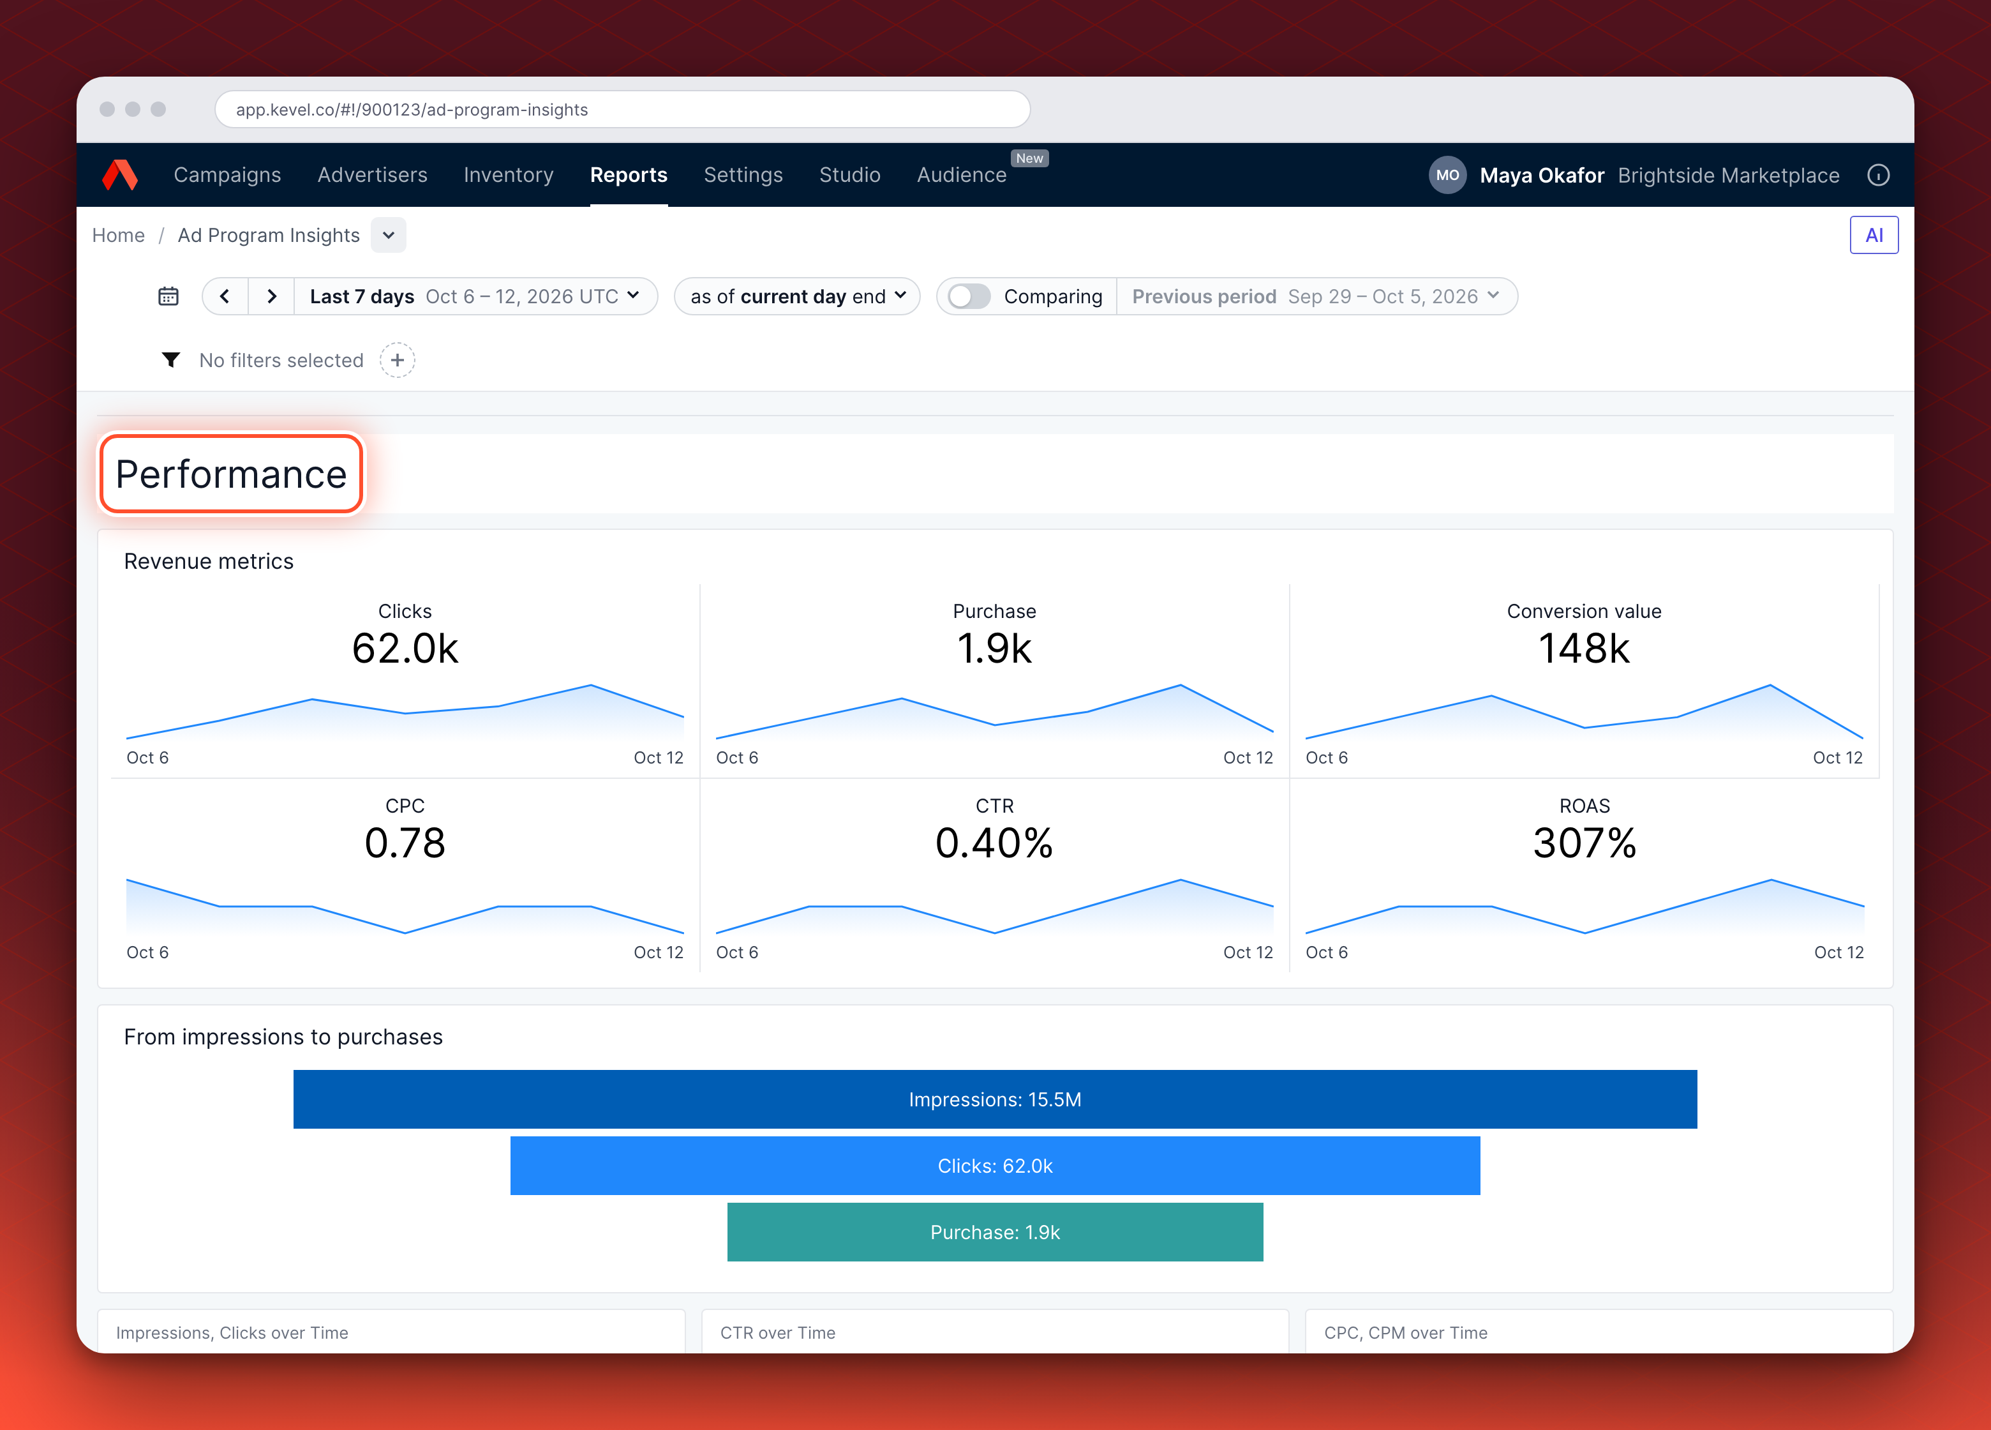Viewport: 1991px width, 1430px height.
Task: Open the info help icon
Action: [x=1878, y=175]
